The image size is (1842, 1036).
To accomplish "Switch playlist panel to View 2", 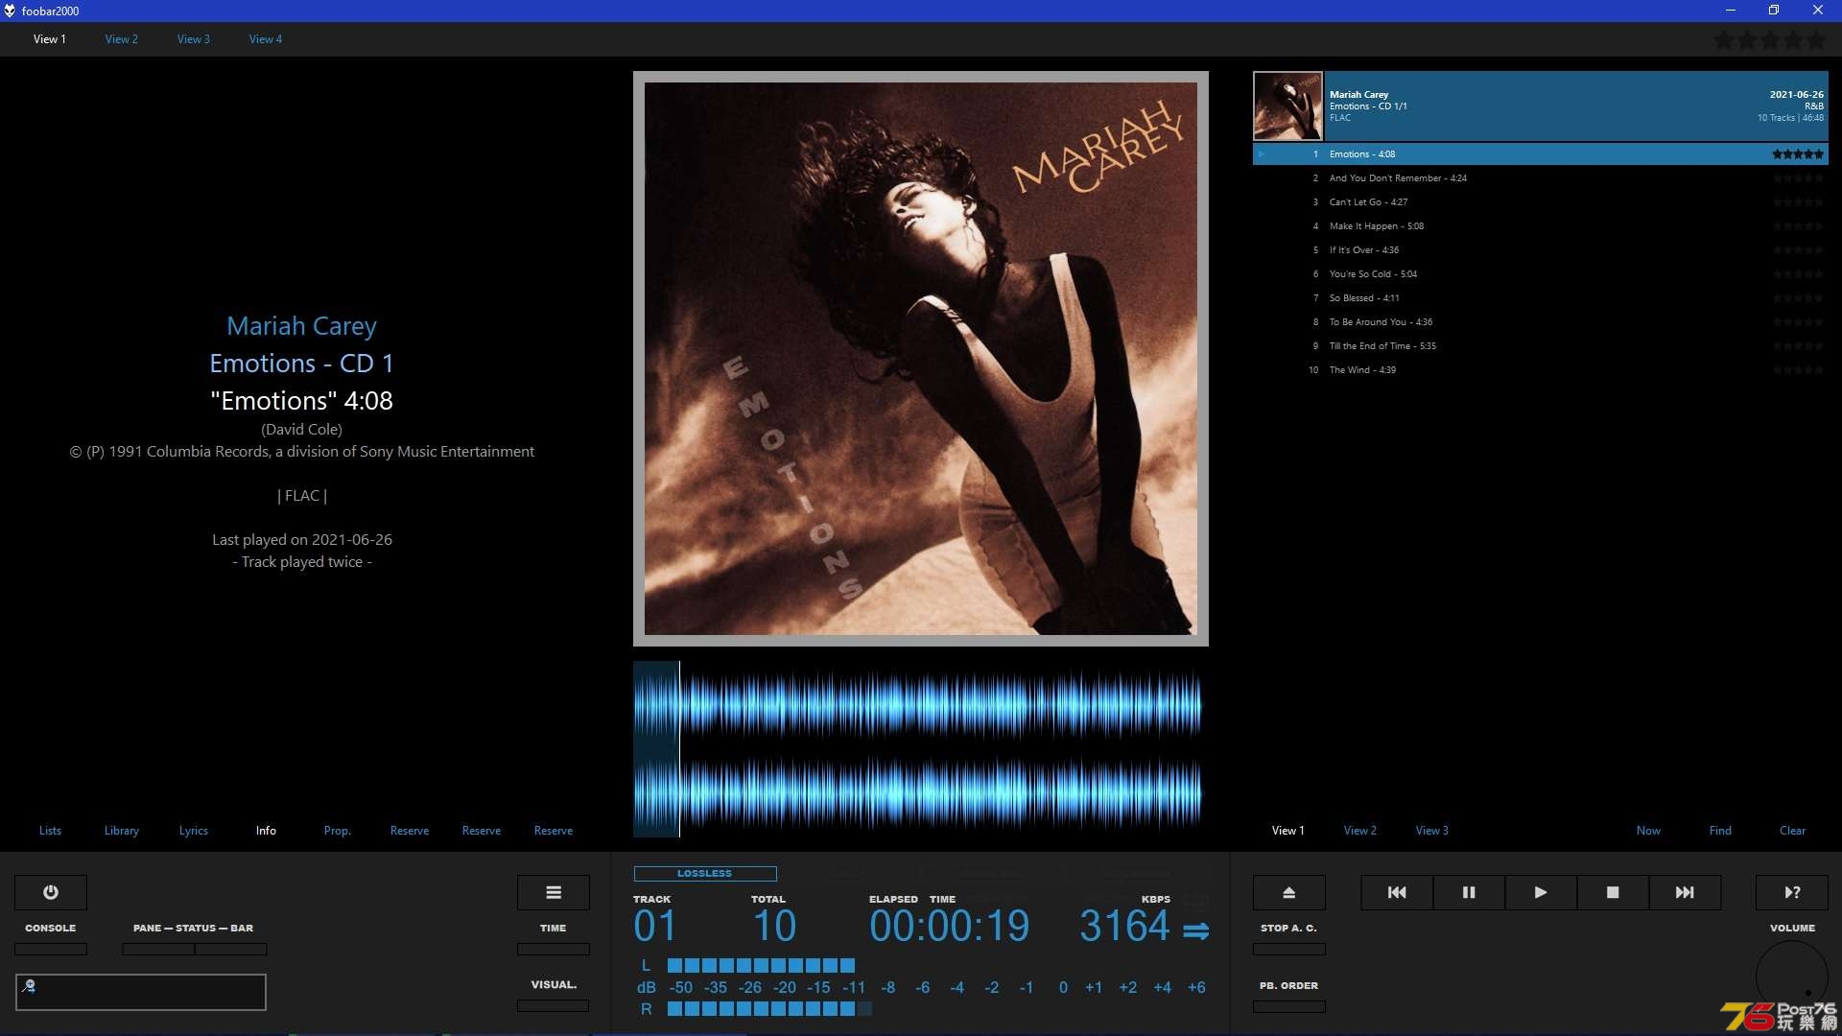I will point(1360,831).
